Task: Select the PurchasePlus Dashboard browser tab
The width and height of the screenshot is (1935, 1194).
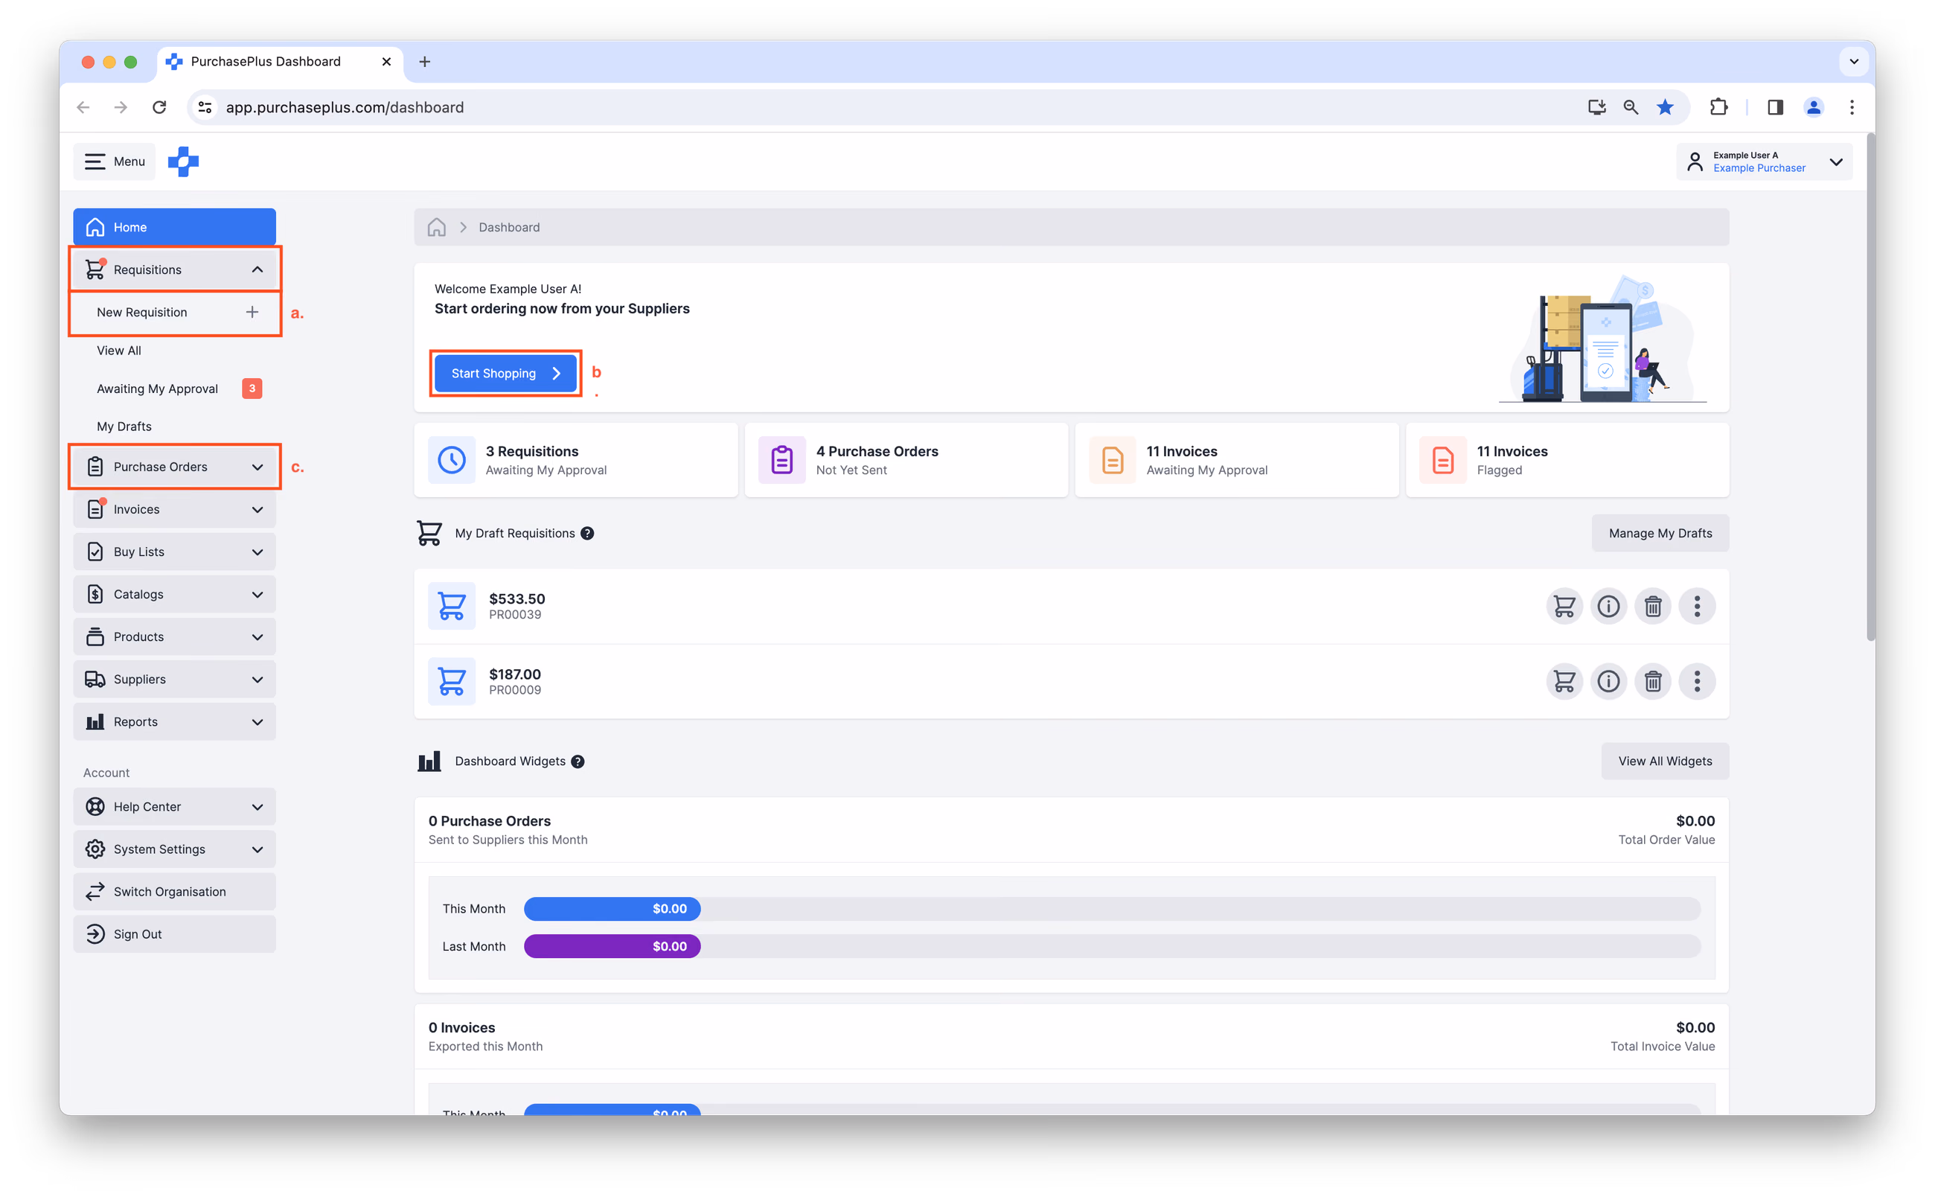Action: pos(281,62)
